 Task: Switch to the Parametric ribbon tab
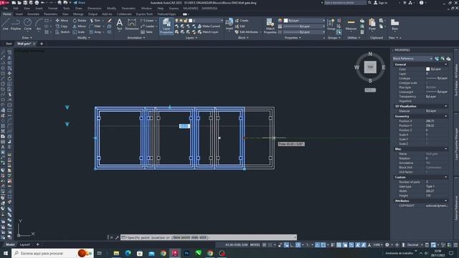click(x=50, y=14)
